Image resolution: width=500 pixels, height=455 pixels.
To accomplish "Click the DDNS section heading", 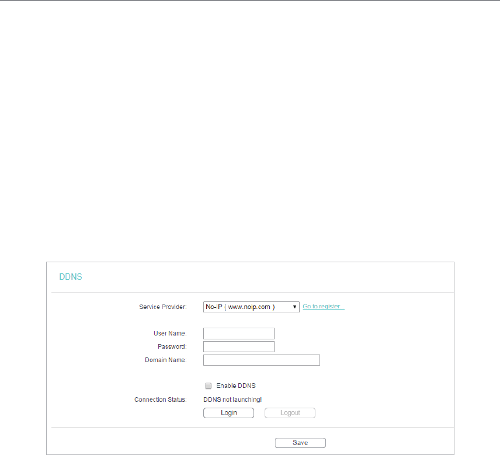I will pos(71,277).
